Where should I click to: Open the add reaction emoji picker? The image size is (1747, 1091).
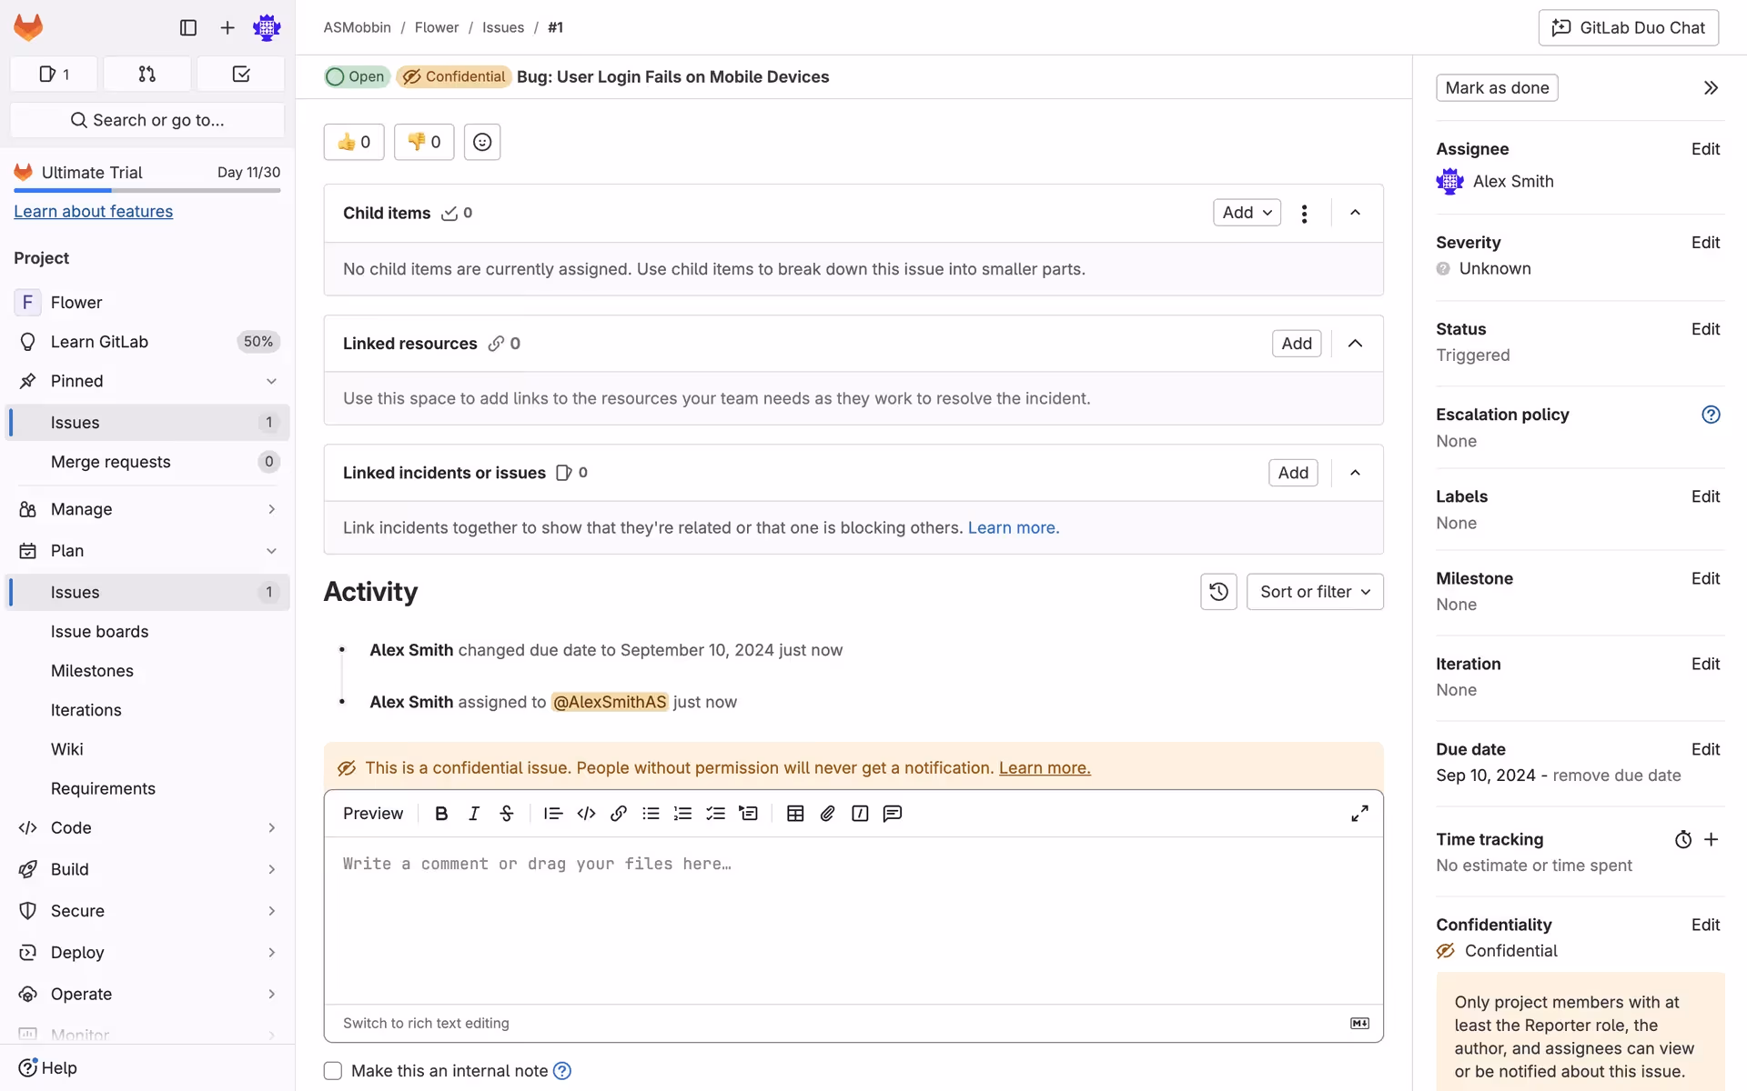coord(482,142)
